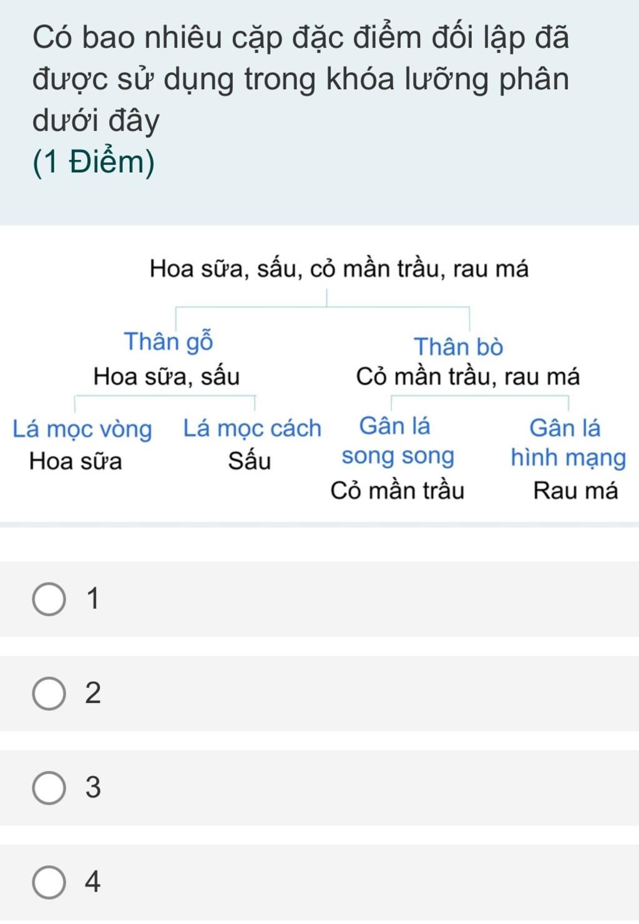The image size is (639, 924).
Task: Click the "Thân gỗ" branch label
Action: (168, 342)
